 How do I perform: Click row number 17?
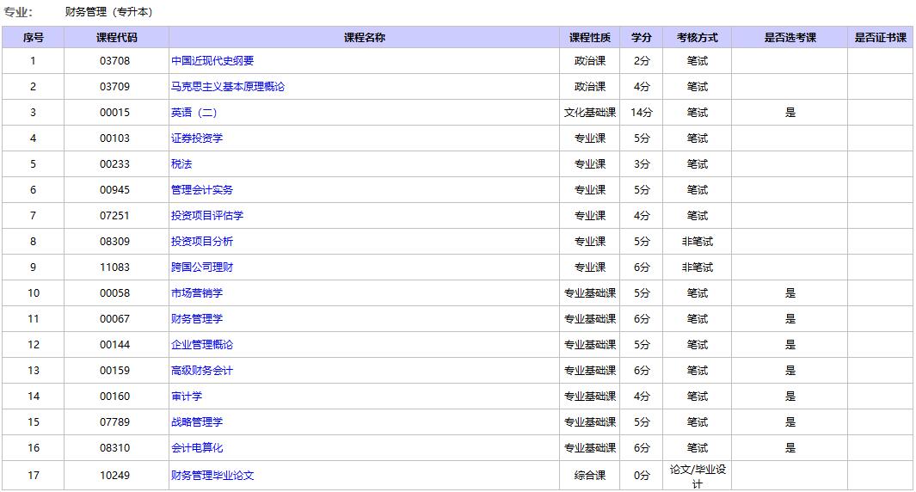point(34,475)
